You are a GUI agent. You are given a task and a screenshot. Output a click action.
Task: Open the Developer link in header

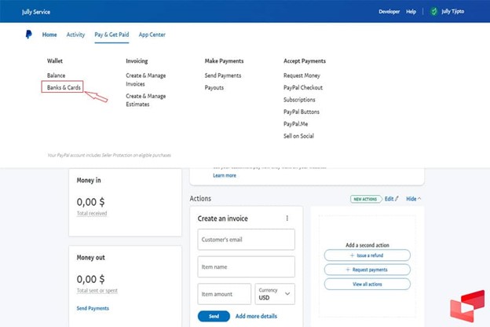389,12
